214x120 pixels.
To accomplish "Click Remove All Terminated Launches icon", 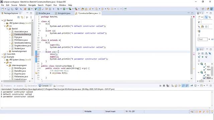I will 168,86.
